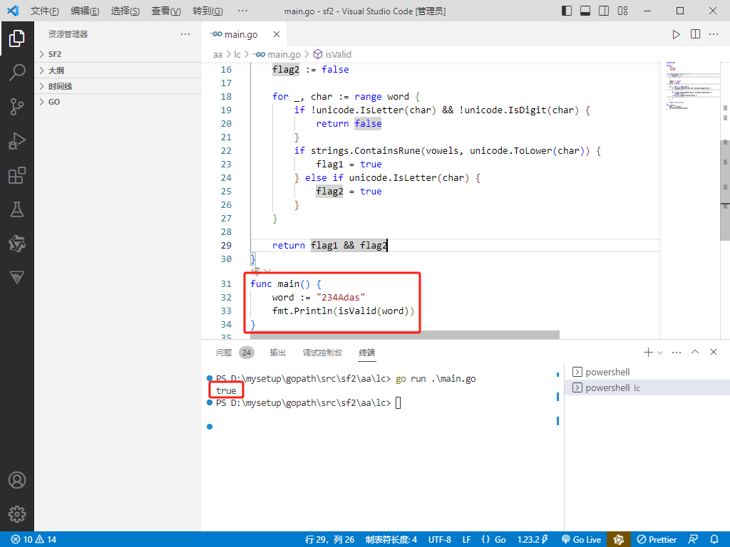Expand the SF2 folder section
This screenshot has height=547, width=730.
tap(118, 54)
